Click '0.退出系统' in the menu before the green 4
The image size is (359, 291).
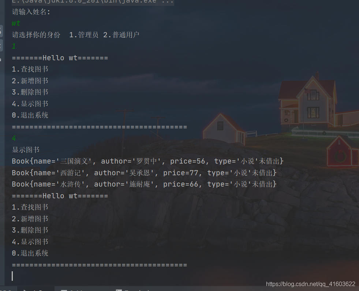tap(30, 115)
